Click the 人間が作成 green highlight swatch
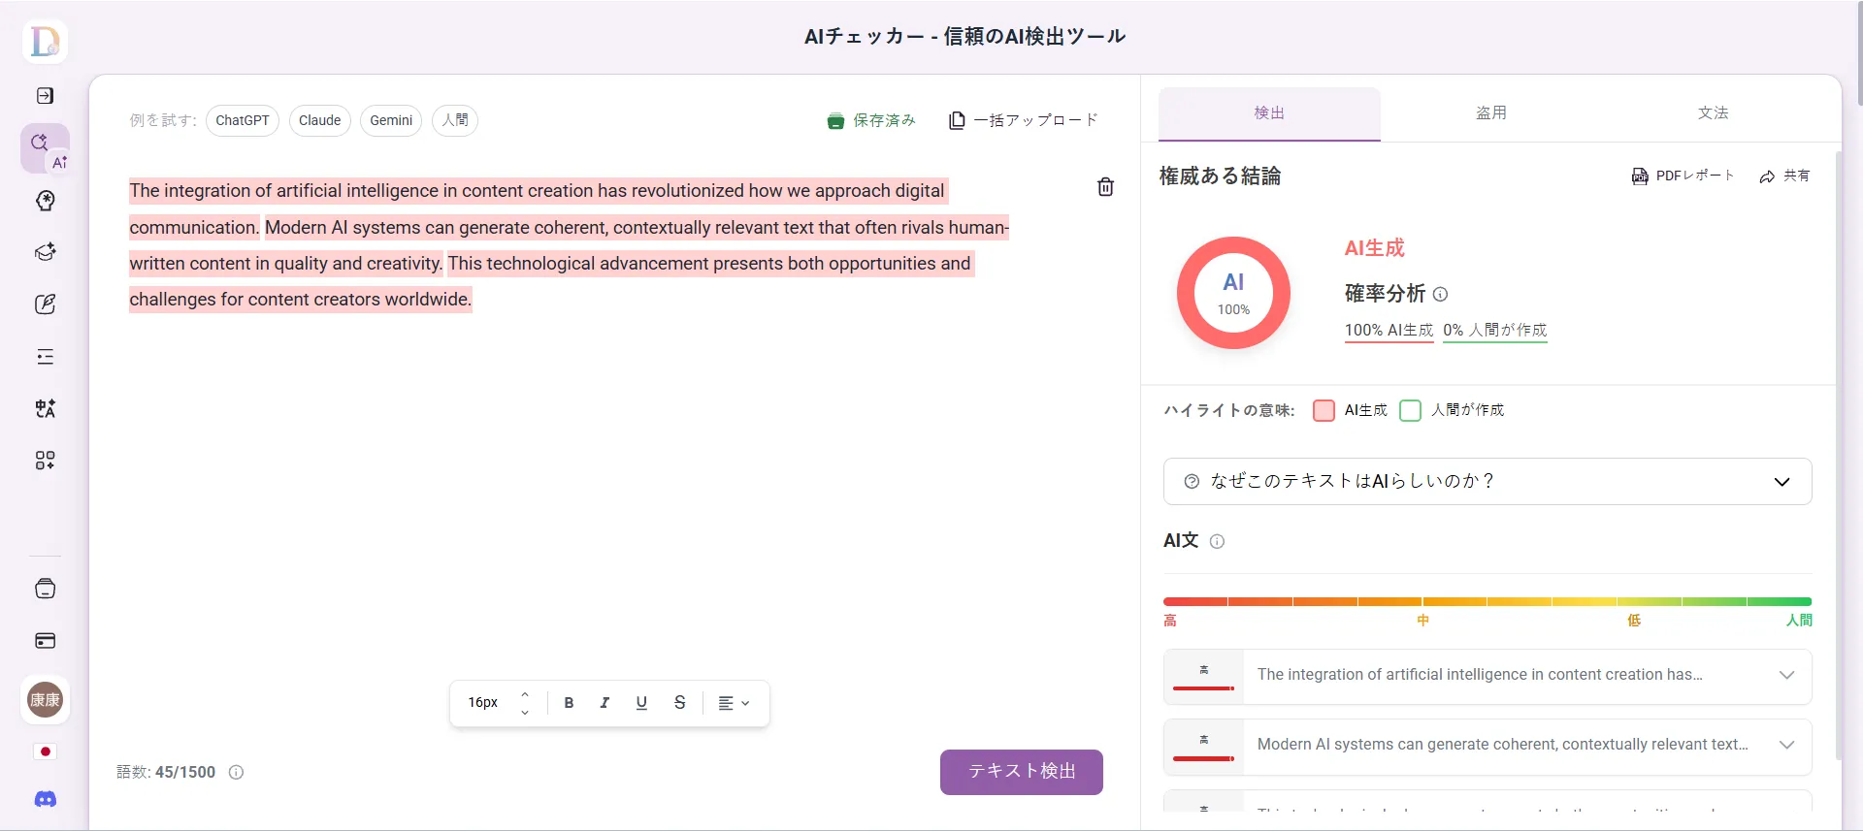The width and height of the screenshot is (1863, 831). click(1411, 410)
